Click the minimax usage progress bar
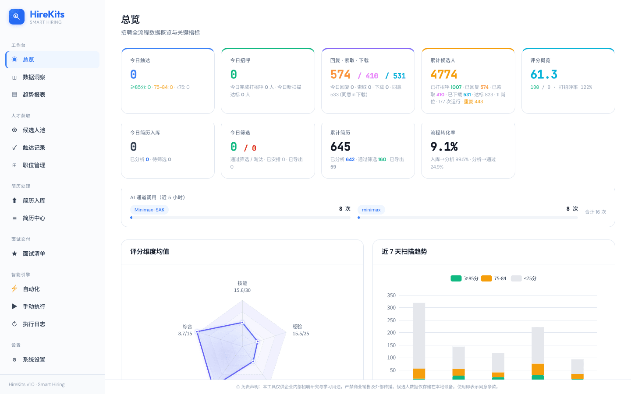This screenshot has height=394, width=631. [468, 218]
